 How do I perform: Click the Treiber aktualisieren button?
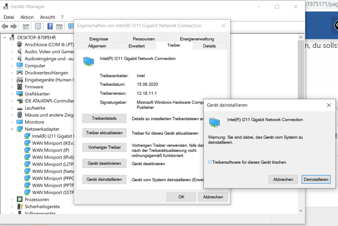104,133
